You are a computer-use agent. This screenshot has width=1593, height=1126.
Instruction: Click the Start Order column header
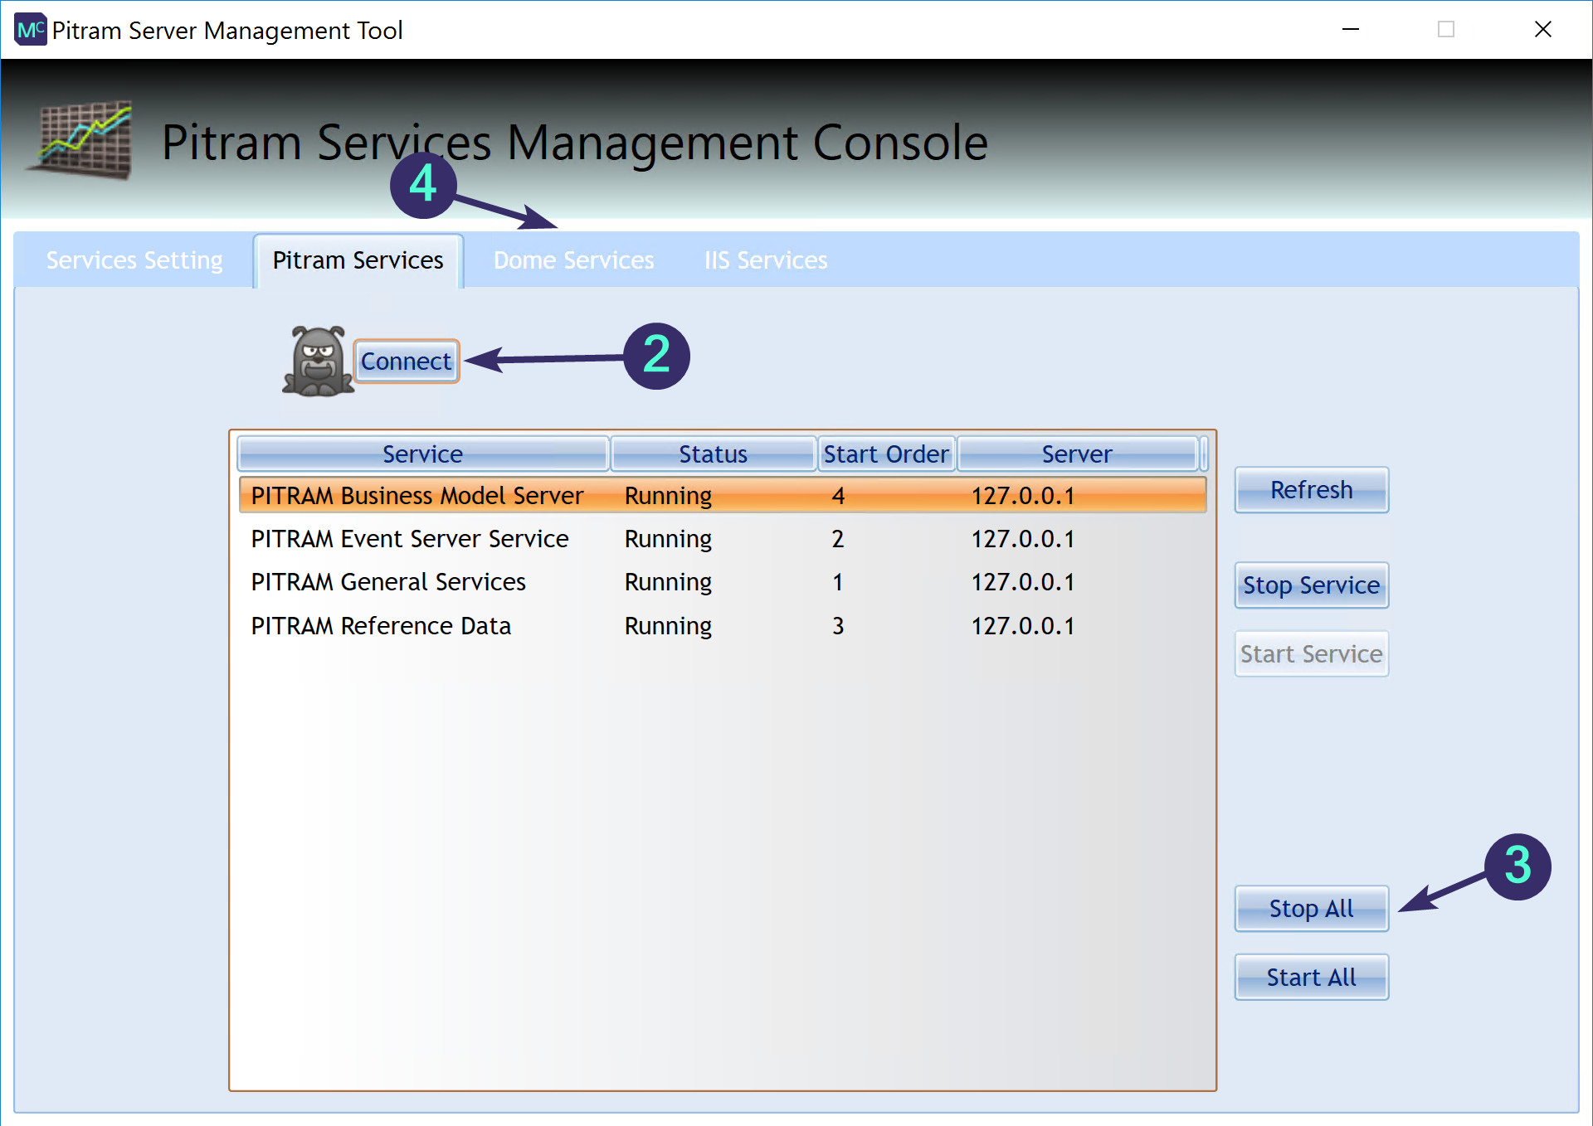885,454
